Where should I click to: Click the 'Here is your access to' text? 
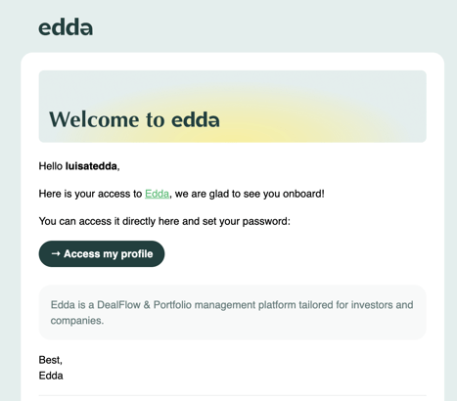point(90,194)
